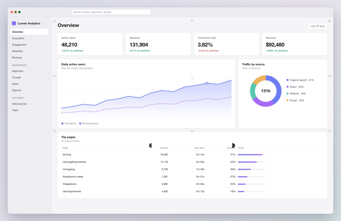Click the Direct legend purple square
This screenshot has height=221, width=341.
pos(287,87)
